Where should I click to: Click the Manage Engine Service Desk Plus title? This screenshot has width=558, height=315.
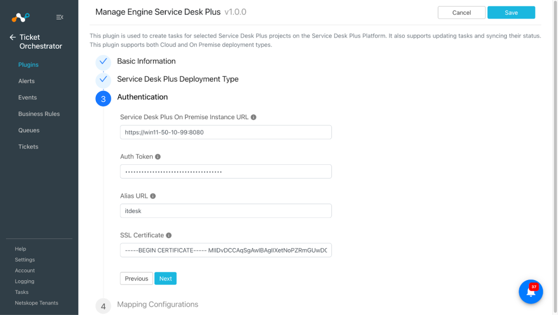coord(158,12)
